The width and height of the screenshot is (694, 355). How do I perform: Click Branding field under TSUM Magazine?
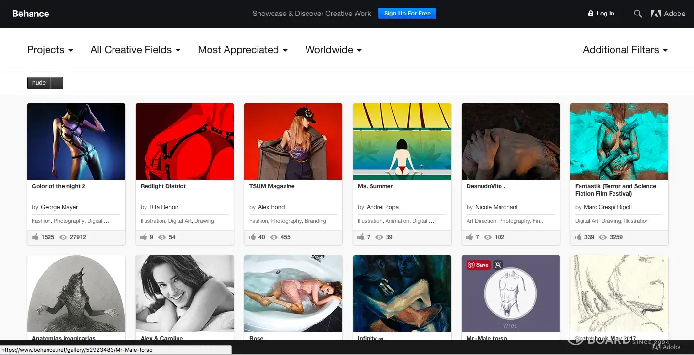pos(315,221)
